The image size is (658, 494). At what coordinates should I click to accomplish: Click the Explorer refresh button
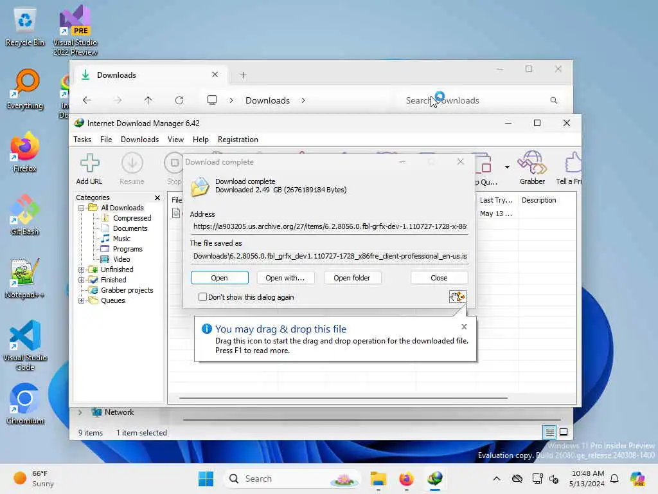pyautogui.click(x=179, y=100)
